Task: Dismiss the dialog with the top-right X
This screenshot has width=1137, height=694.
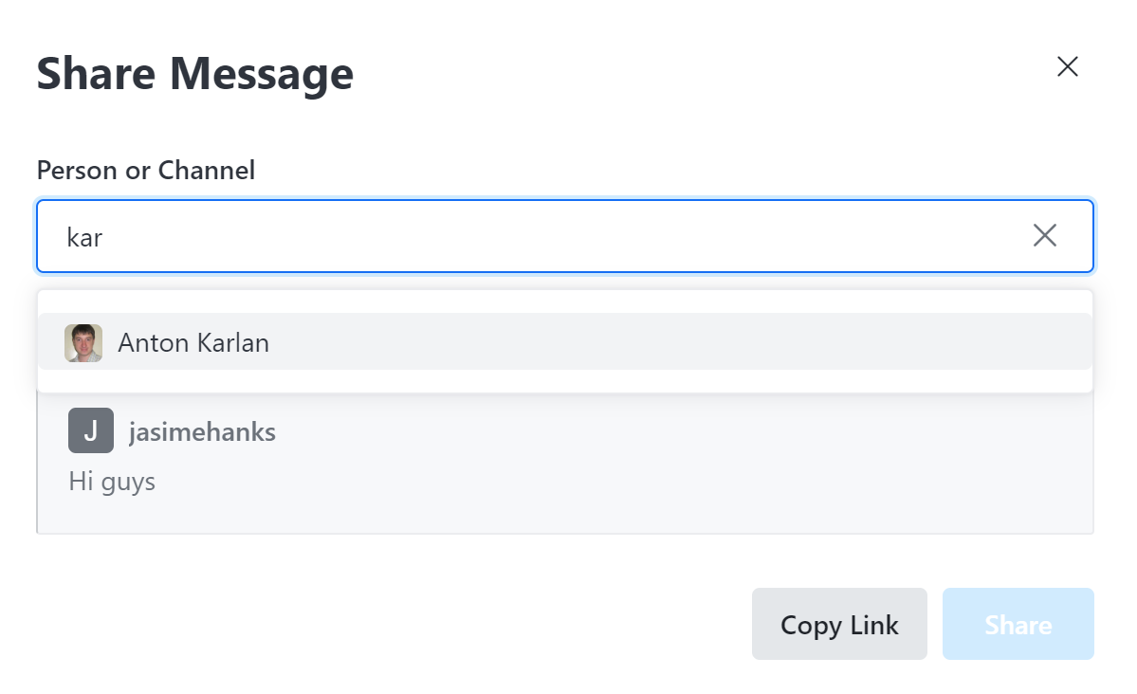Action: pyautogui.click(x=1067, y=66)
